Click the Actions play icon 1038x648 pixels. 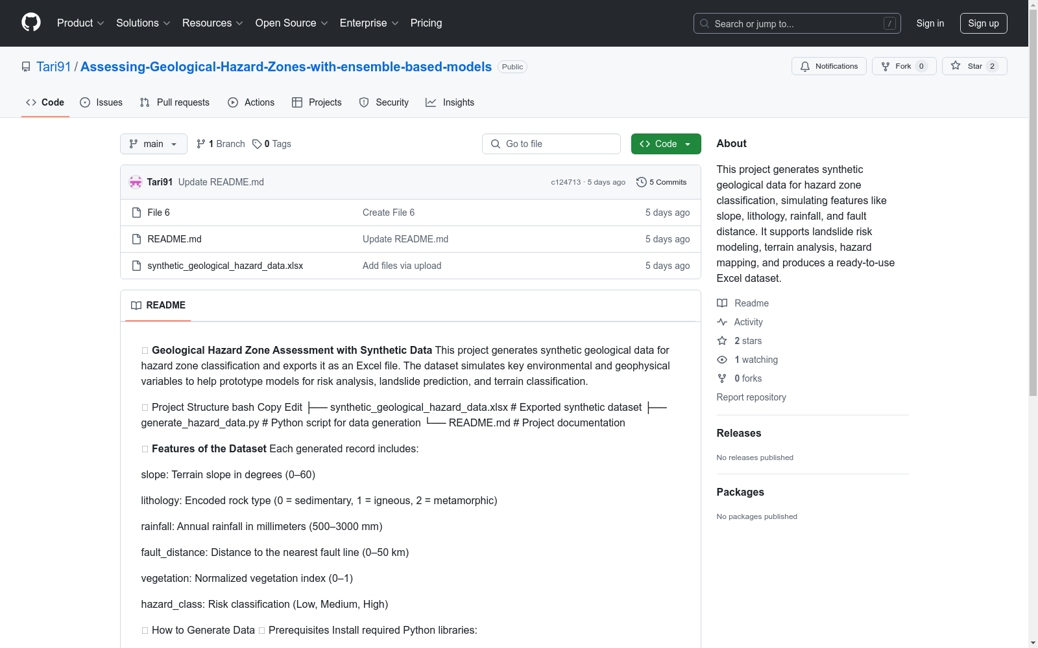[x=233, y=102]
